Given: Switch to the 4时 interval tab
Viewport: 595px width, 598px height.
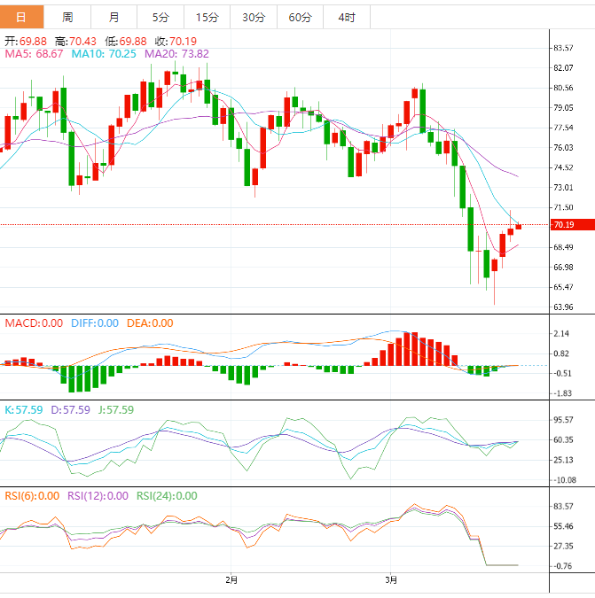Looking at the screenshot, I should click(347, 17).
